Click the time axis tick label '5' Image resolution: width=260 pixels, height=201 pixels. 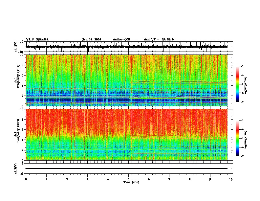[128, 179]
